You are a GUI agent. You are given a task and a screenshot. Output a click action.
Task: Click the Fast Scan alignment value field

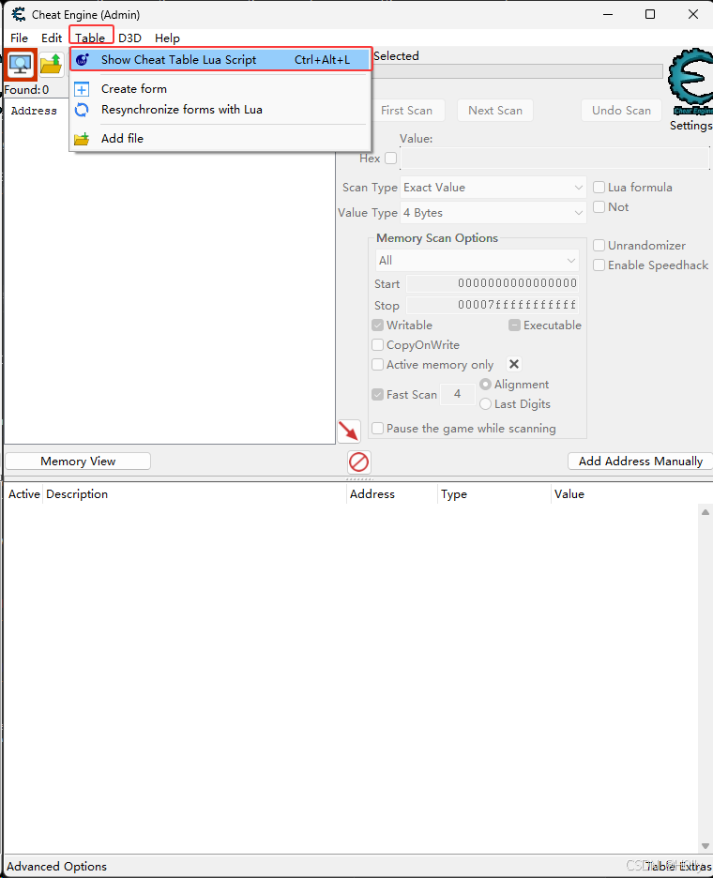tap(457, 394)
